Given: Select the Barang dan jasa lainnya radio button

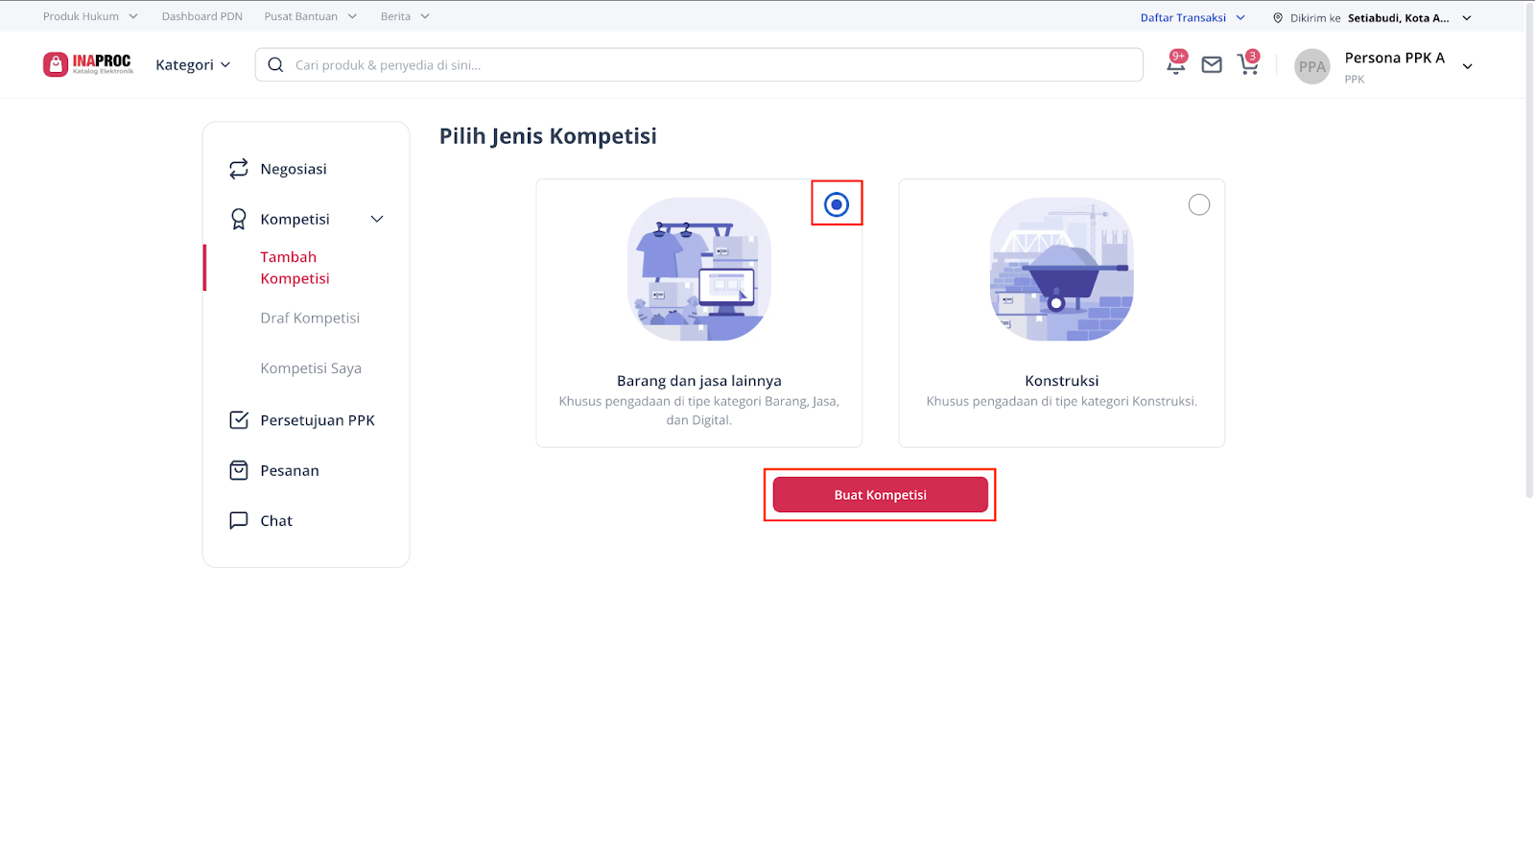Looking at the screenshot, I should click(x=837, y=204).
